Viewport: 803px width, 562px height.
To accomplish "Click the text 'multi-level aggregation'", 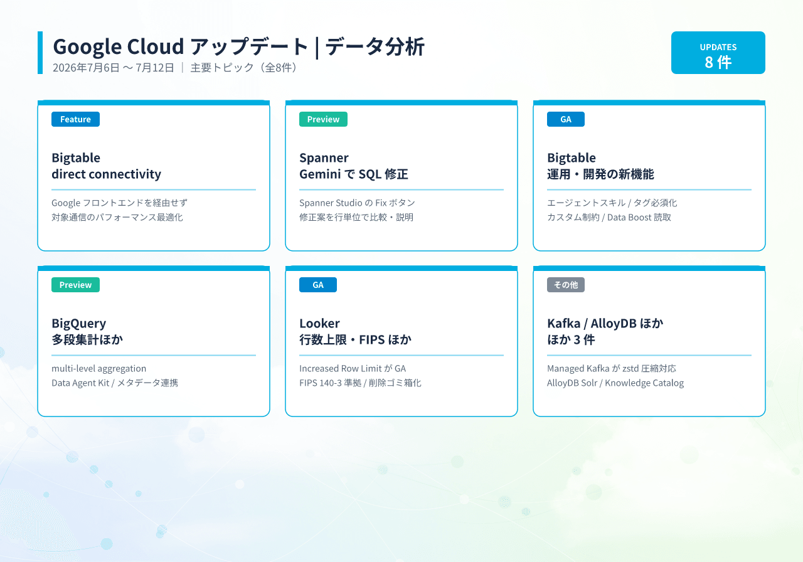I will pos(98,368).
